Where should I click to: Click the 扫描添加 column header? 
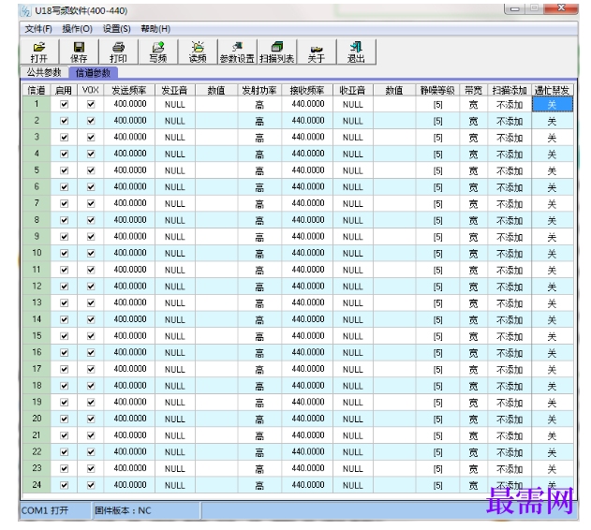tap(510, 91)
